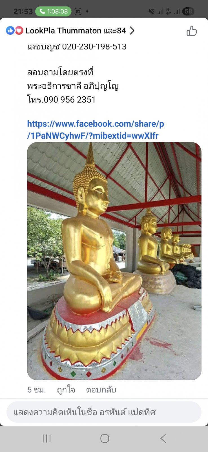Tap the back navigation arrow
Screen dimensions: 208x452
click(x=163, y=438)
